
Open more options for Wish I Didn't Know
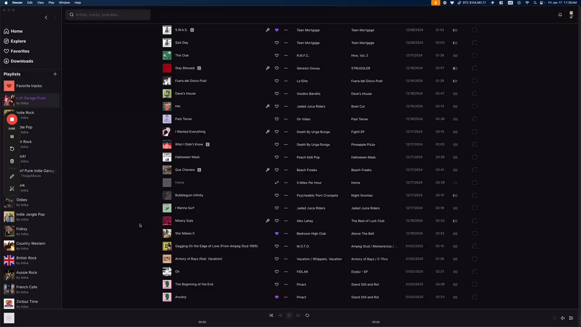286,144
